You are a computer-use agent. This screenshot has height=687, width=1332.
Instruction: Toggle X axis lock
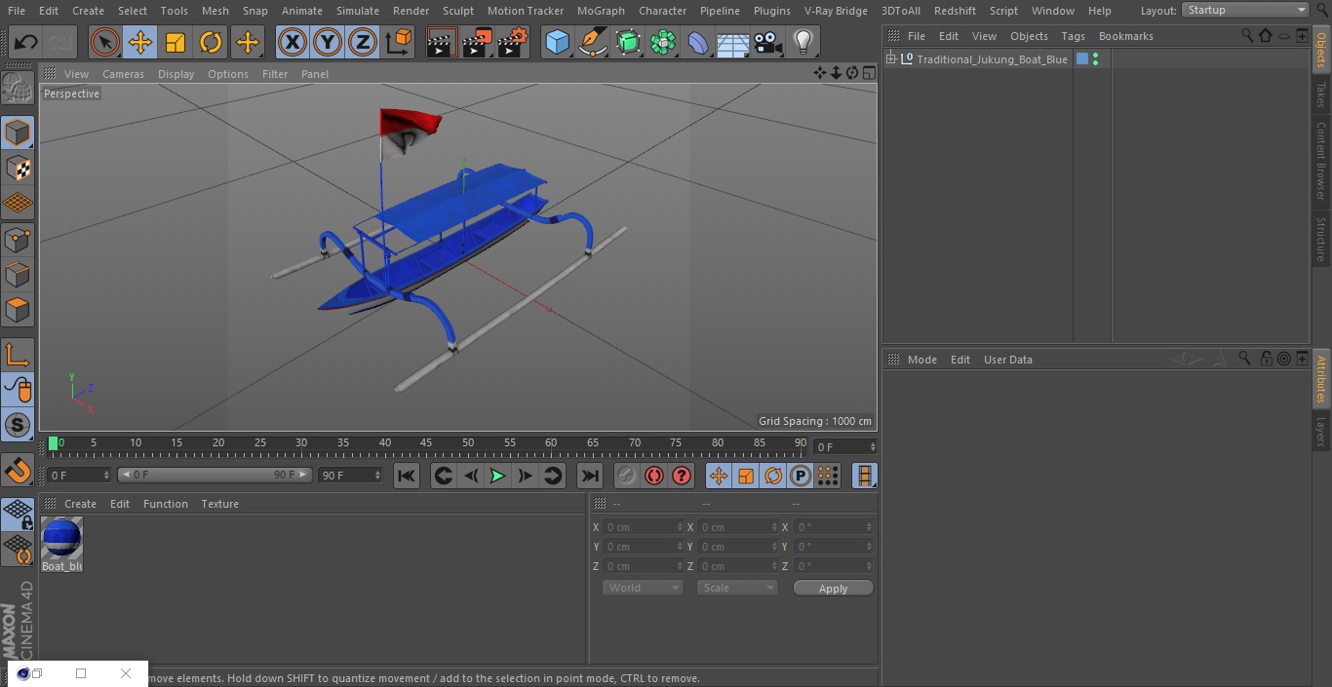point(292,43)
